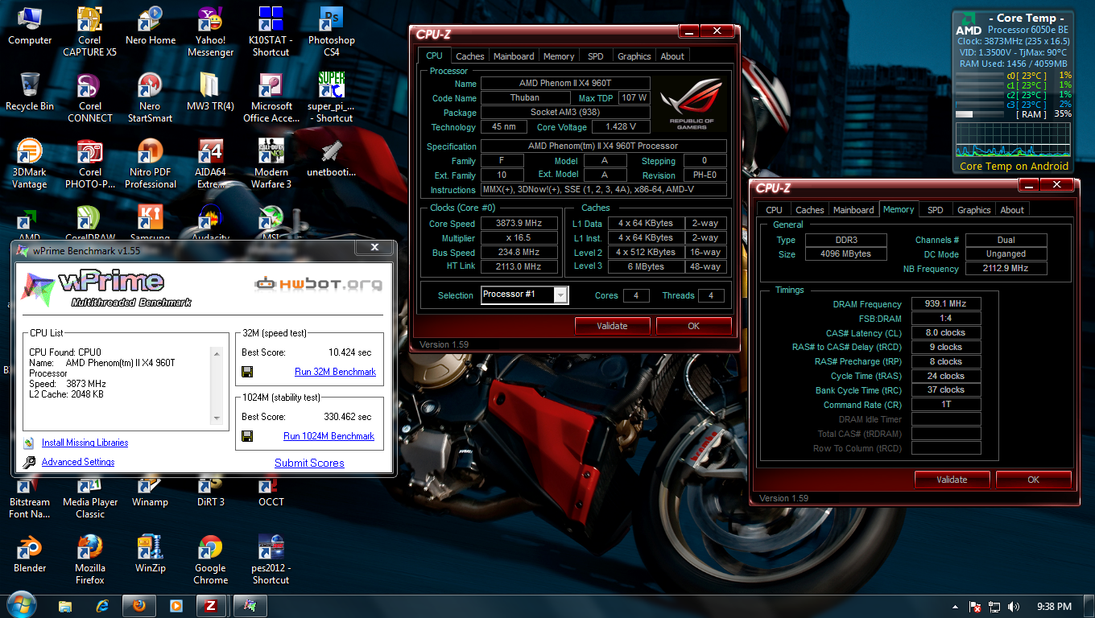Launch Modern Warfare 3 icon

pyautogui.click(x=271, y=163)
